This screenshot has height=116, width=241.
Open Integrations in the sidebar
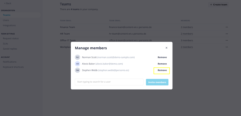pyautogui.click(x=9, y=25)
